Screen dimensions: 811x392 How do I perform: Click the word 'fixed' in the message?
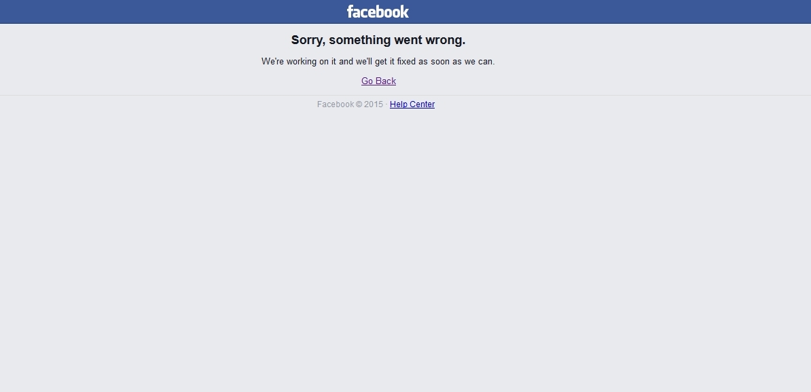[x=407, y=62]
